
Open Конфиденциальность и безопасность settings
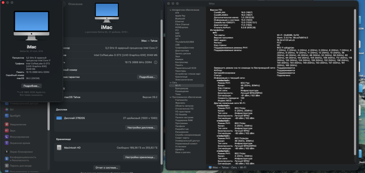(20, 159)
